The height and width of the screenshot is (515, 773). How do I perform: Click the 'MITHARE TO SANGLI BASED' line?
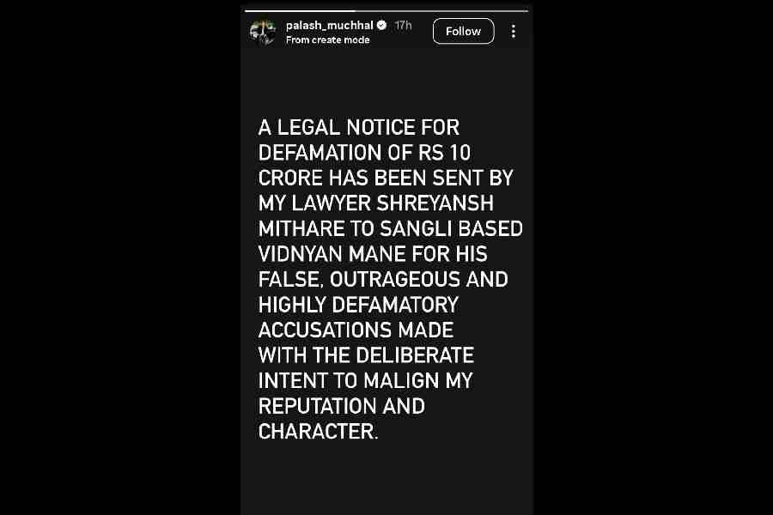coord(391,229)
